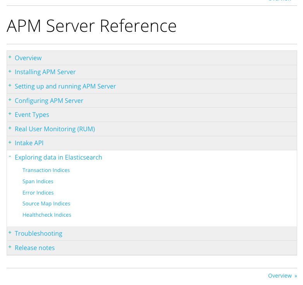Expand Installing APM Server plus icon
The height and width of the screenshot is (285, 303).
(x=10, y=71)
